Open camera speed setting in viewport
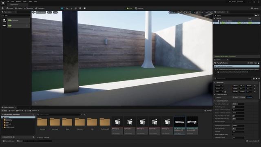 [x=207, y=12]
